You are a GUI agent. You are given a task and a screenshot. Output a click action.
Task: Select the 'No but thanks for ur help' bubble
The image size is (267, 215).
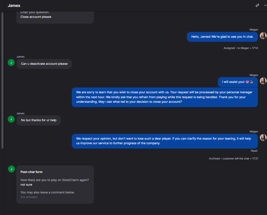coord(38,120)
